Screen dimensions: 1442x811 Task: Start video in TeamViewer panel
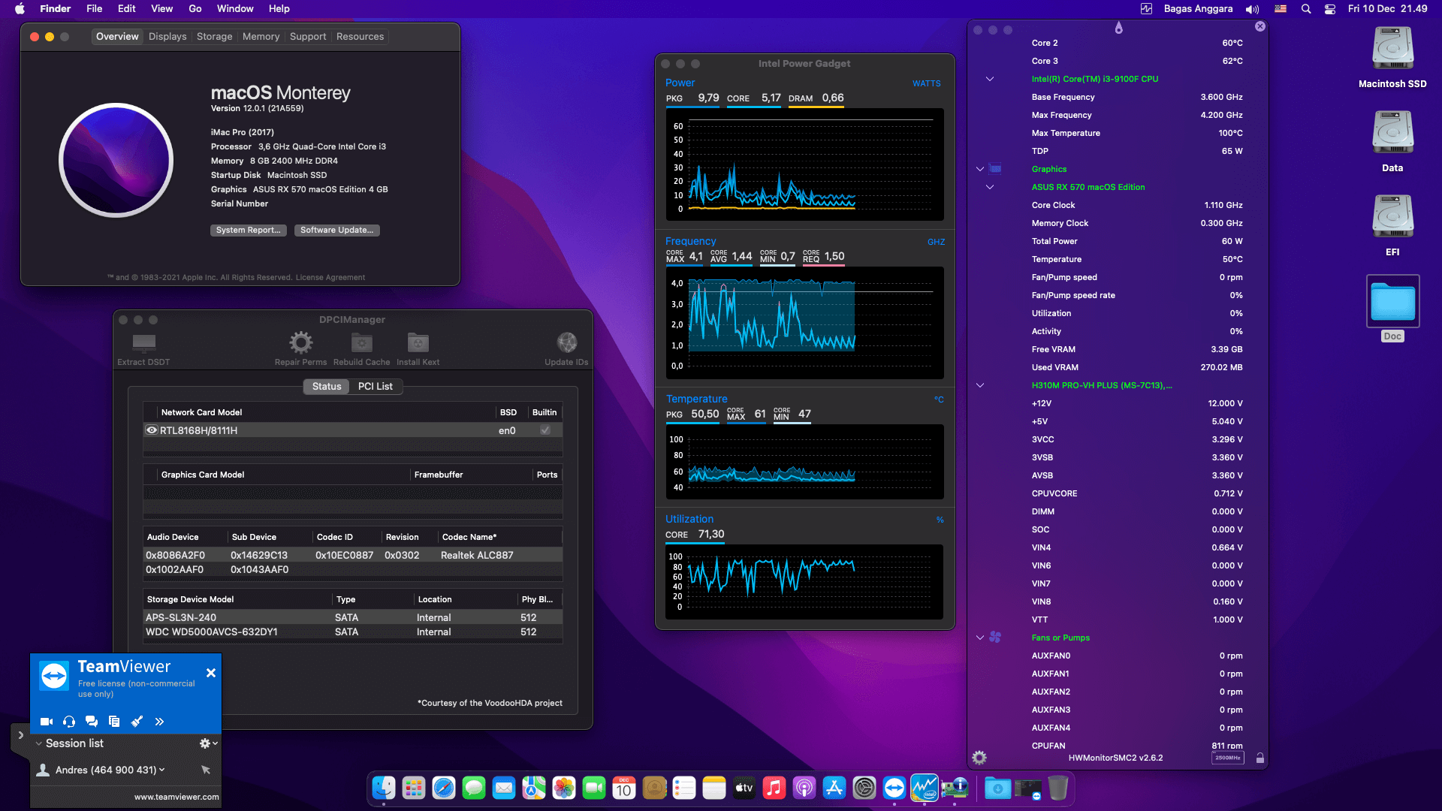(x=47, y=722)
